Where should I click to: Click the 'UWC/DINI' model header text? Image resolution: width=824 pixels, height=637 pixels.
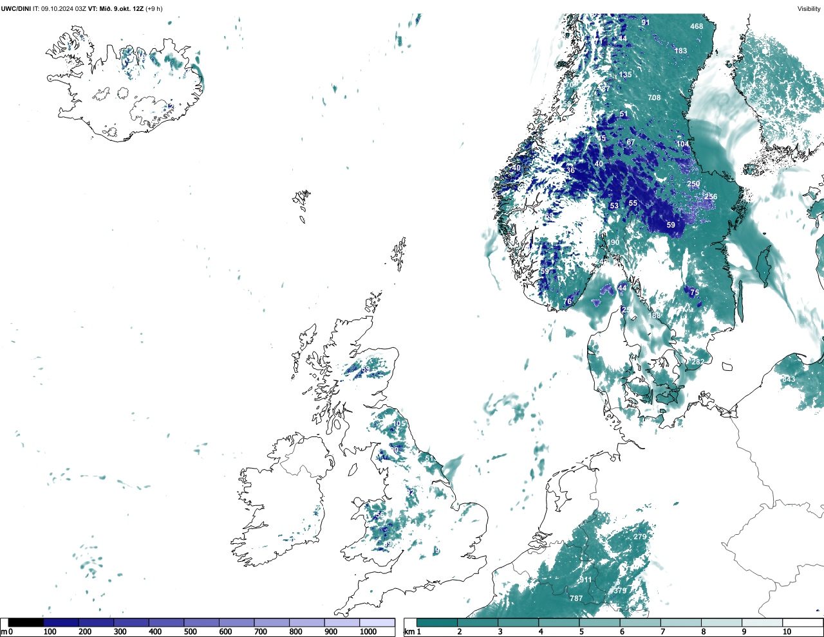click(16, 9)
